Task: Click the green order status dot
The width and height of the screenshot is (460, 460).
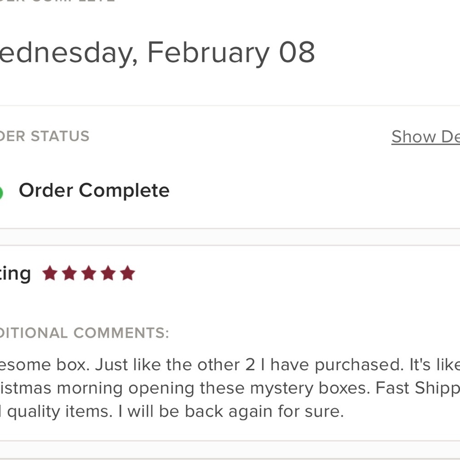Action: click(x=1, y=193)
